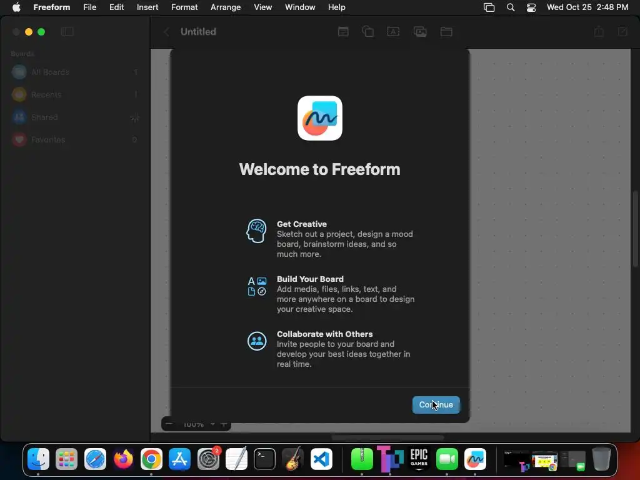This screenshot has width=640, height=480.
Task: Open the 100% zoom level dropdown
Action: (x=199, y=424)
